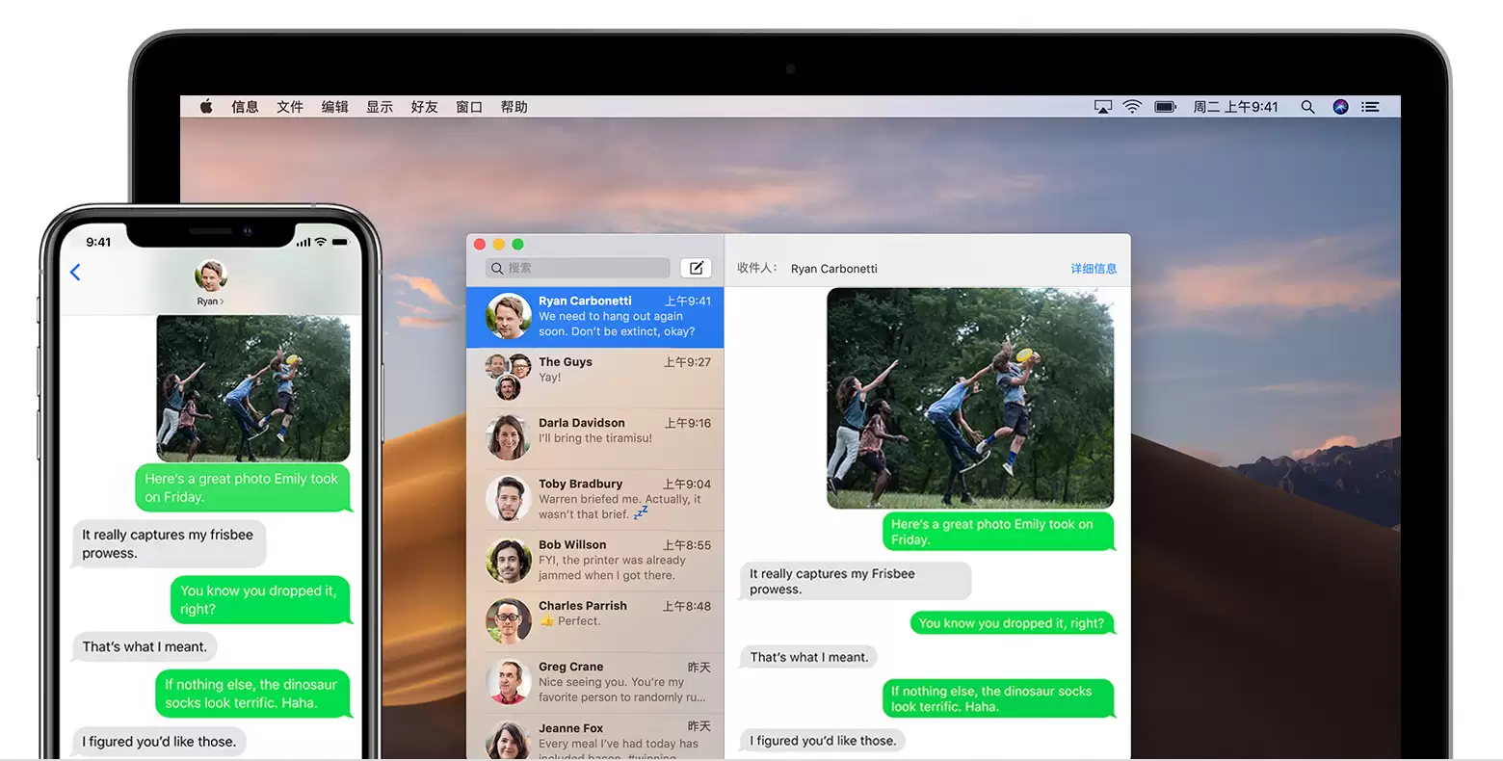1503x761 pixels.
Task: Open the frisbee photo in Mac conversation
Action: pos(970,398)
